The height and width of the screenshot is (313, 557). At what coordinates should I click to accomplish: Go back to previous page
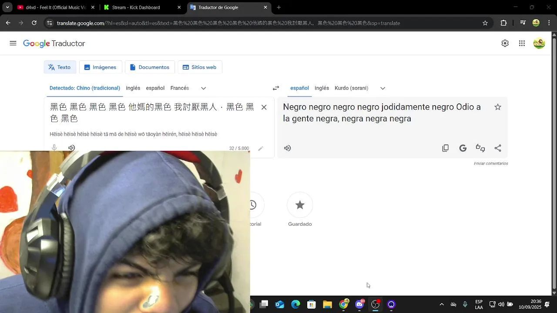pos(8,23)
